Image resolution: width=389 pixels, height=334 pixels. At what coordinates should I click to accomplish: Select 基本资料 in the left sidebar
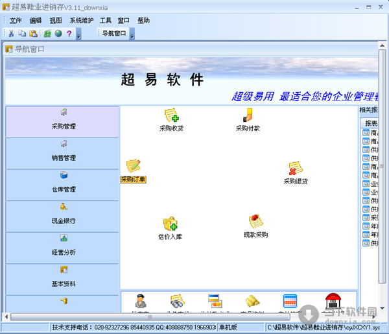[63, 280]
